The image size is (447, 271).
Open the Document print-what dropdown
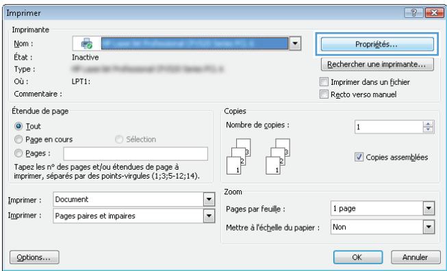(x=209, y=199)
